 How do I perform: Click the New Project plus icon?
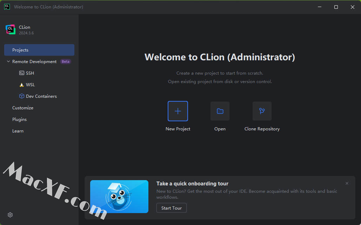[178, 111]
